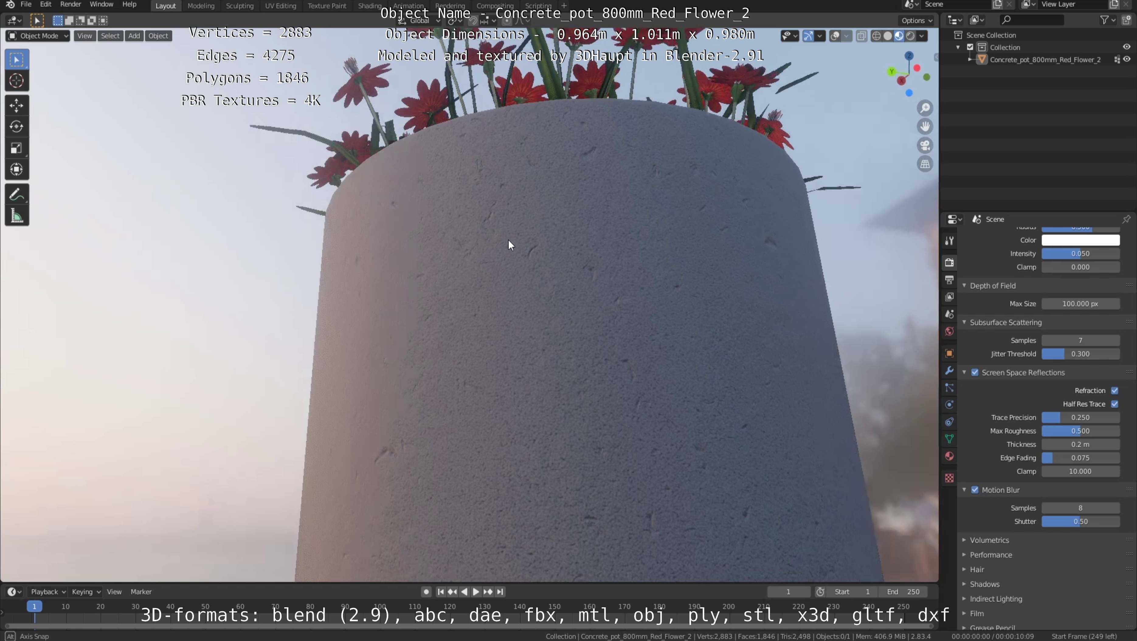Click the viewport Add menu button
This screenshot has height=641, width=1137.
[x=134, y=36]
